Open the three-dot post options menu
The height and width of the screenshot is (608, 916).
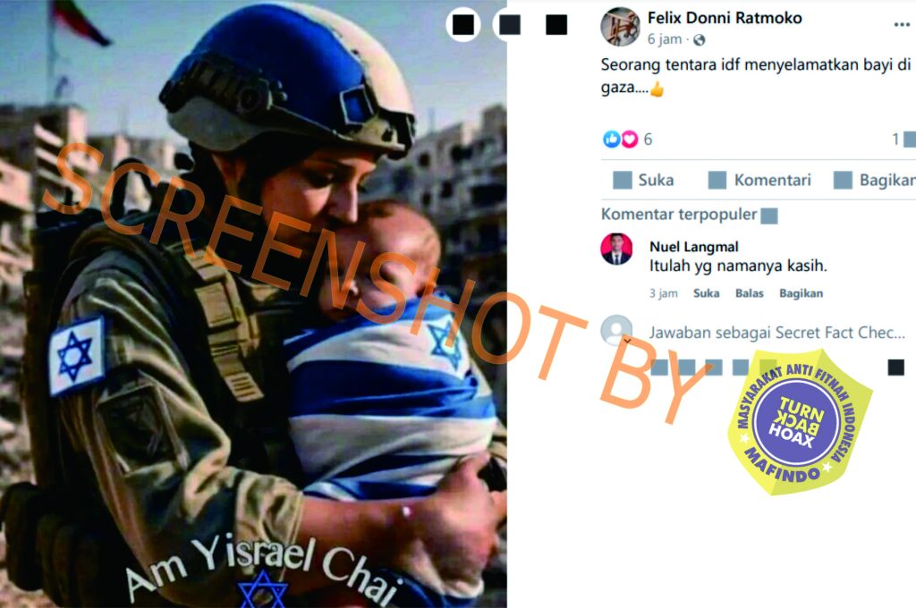coord(902,24)
